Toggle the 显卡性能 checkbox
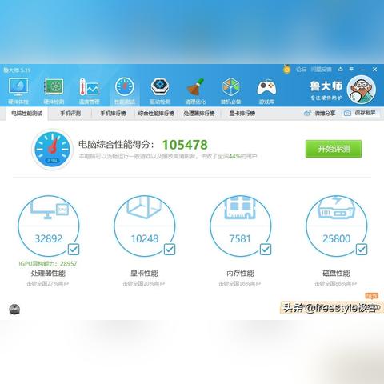384x384 pixels. coord(170,250)
